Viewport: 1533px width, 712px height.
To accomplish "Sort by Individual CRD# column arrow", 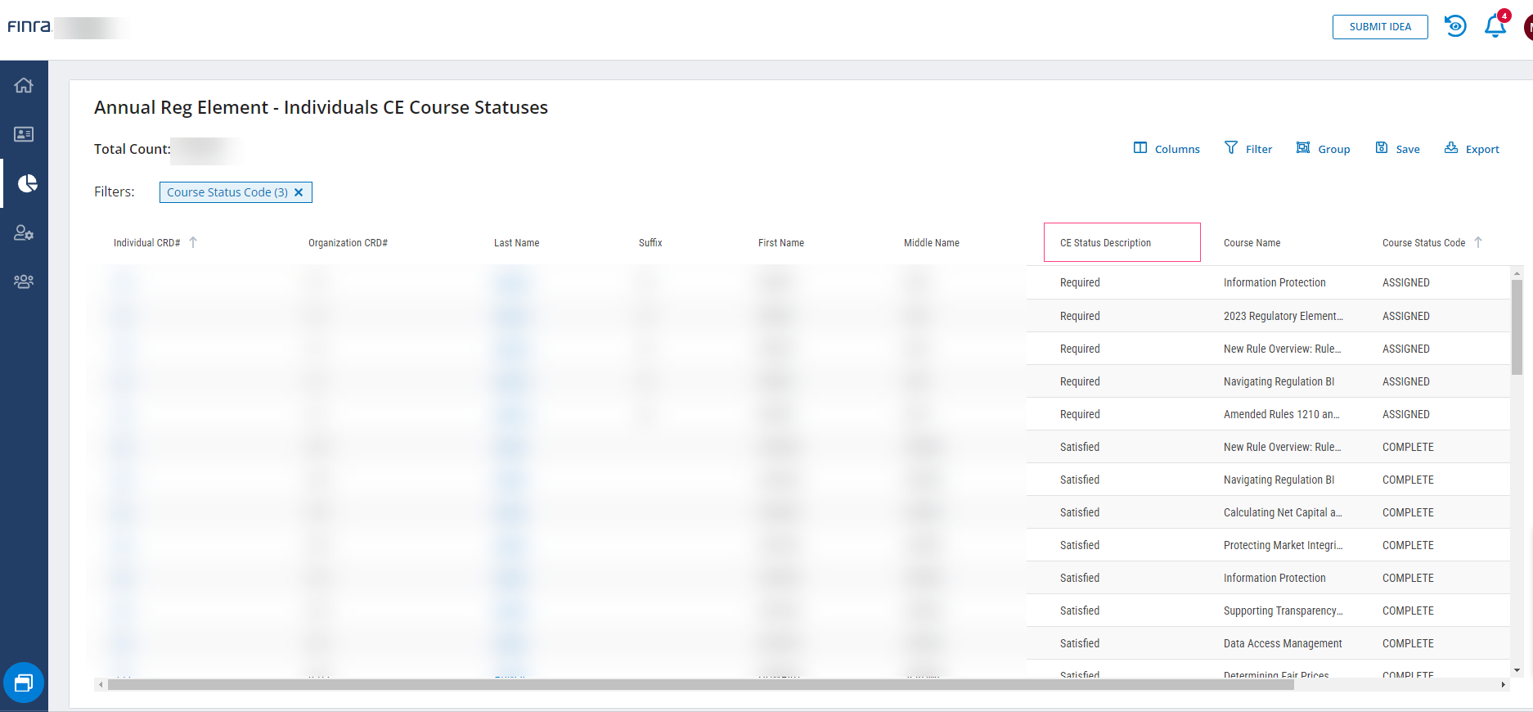I will [x=193, y=242].
